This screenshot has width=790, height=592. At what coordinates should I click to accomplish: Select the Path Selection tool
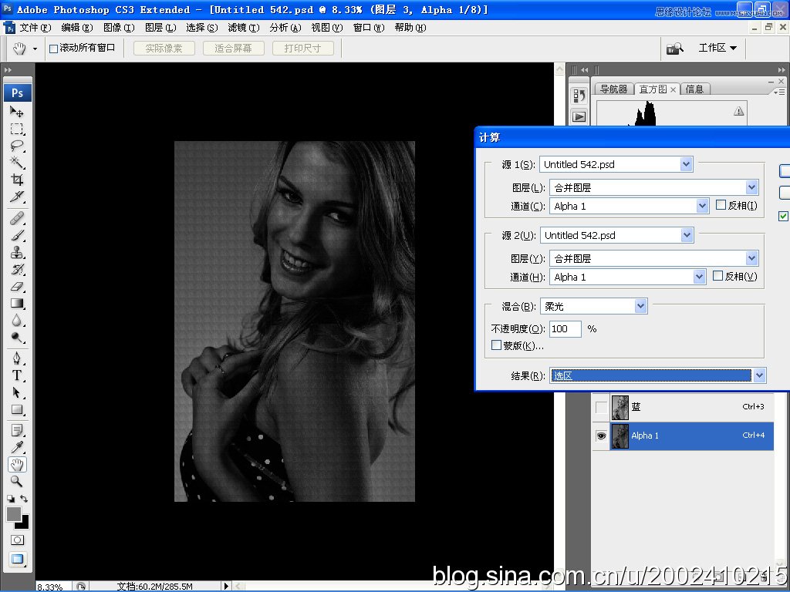17,392
